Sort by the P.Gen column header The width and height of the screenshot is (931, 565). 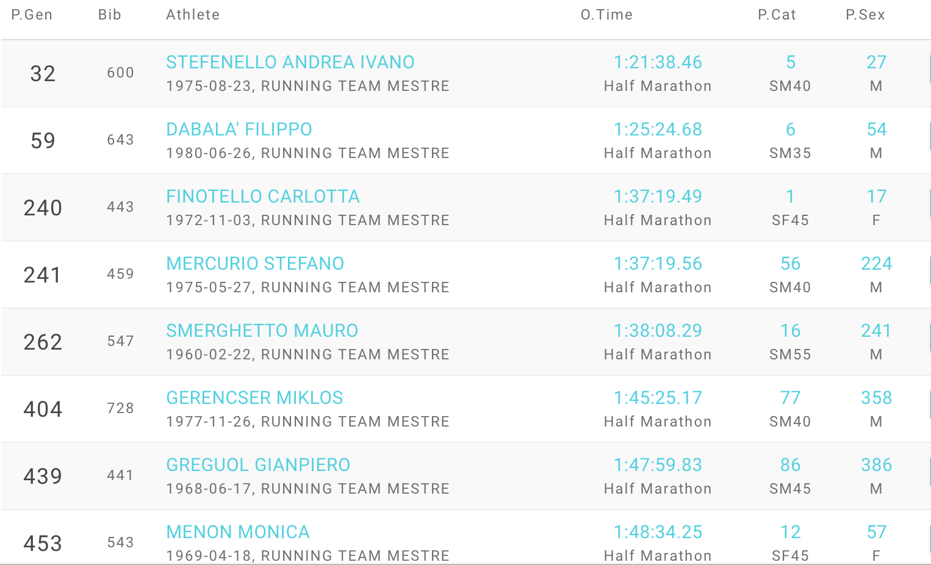point(32,15)
